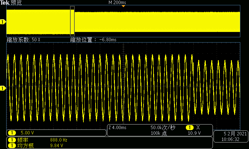Select trigger source channel 1 badge
249x149 pixels.
(190, 128)
